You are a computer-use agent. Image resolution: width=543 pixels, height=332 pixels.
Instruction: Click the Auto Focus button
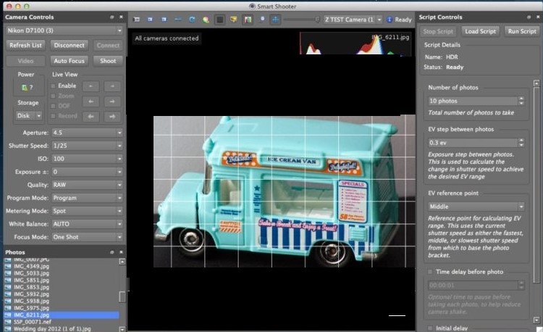pyautogui.click(x=70, y=61)
